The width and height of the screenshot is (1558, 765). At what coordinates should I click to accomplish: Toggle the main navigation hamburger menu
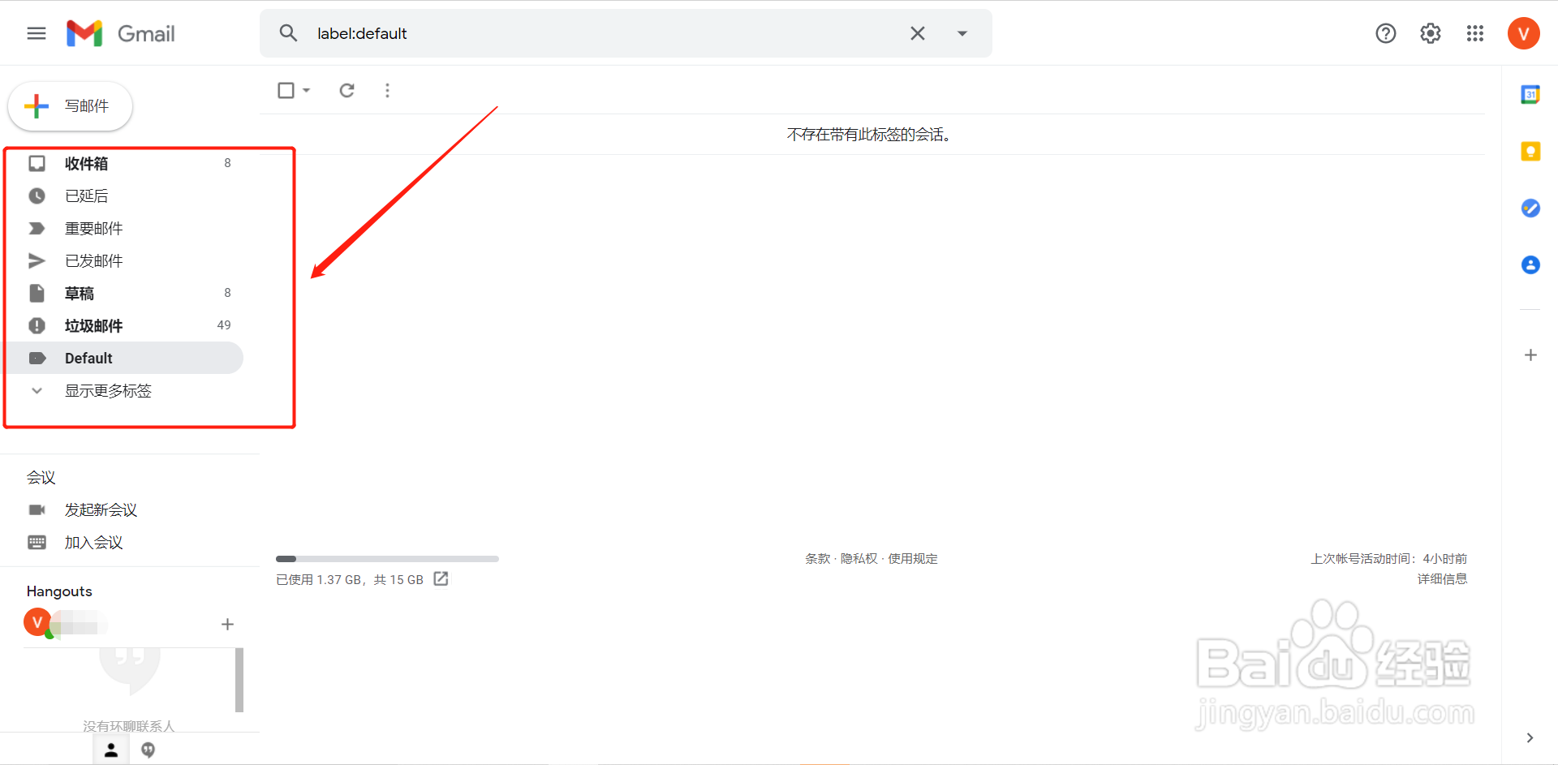tap(36, 33)
